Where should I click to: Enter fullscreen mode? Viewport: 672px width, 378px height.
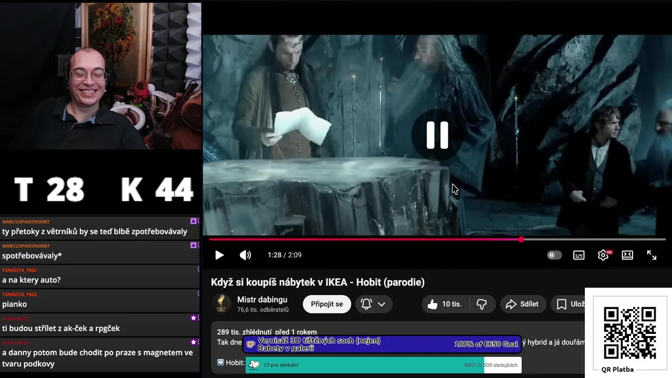[x=652, y=255]
